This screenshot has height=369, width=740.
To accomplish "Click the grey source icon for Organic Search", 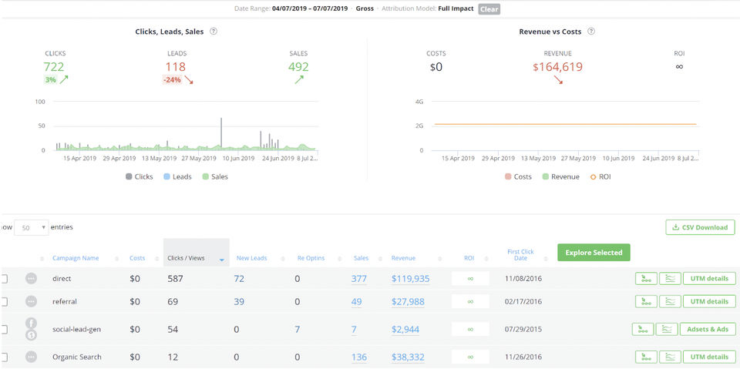I will tap(31, 357).
